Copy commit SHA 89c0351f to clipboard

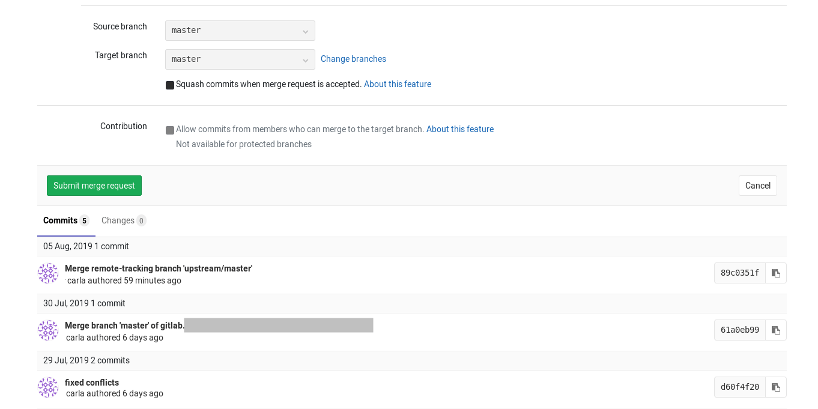[776, 273]
